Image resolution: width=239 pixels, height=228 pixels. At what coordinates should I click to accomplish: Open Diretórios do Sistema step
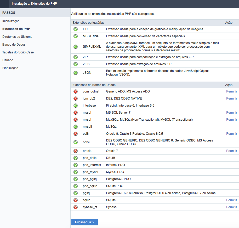(x=17, y=37)
